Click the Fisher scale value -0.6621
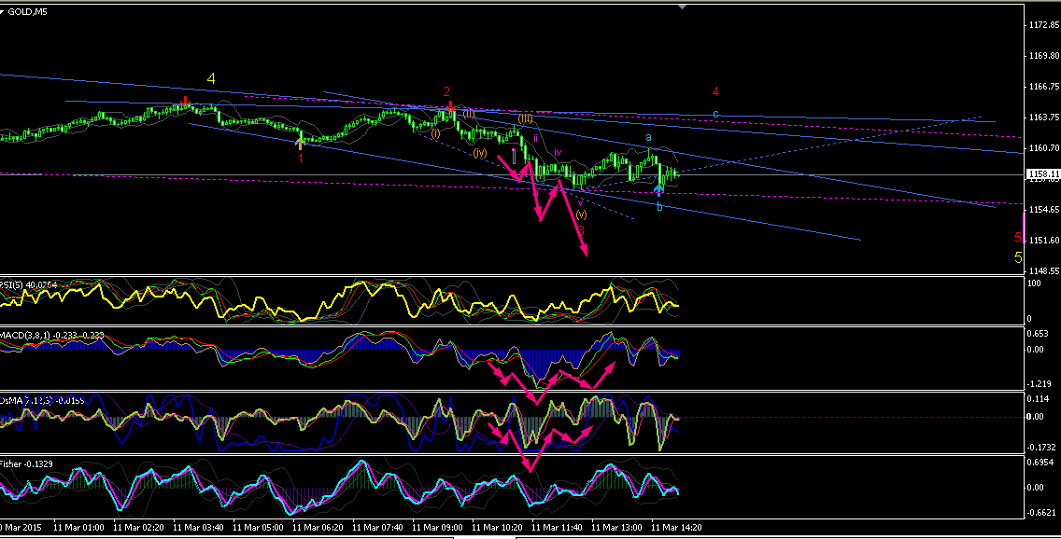The height and width of the screenshot is (539, 1061). click(x=1040, y=512)
